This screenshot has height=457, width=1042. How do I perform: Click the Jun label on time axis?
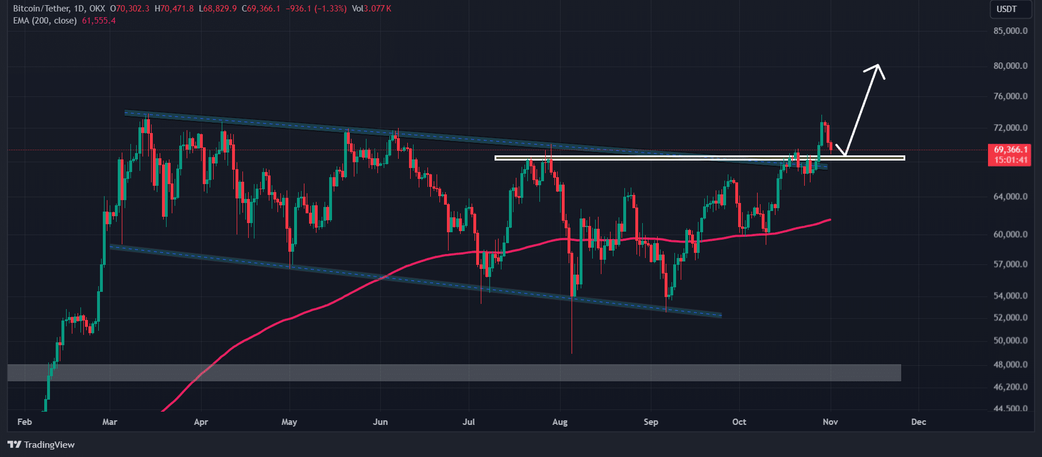pos(380,422)
